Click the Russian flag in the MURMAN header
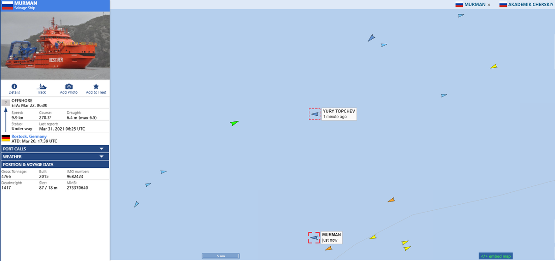The width and height of the screenshot is (555, 261). (7, 5)
